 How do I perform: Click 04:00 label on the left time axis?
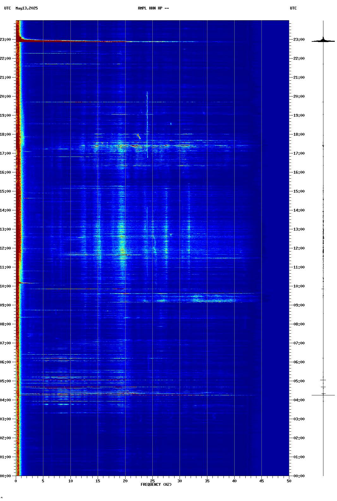pos(6,400)
